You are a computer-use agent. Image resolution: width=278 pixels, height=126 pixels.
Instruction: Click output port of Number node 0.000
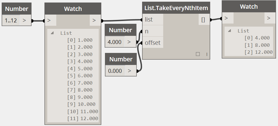coord(129,71)
